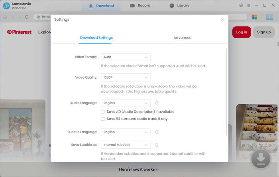279x177 pixels.
Task: Enable Save AD (Audio Description) checkbox
Action: point(103,112)
